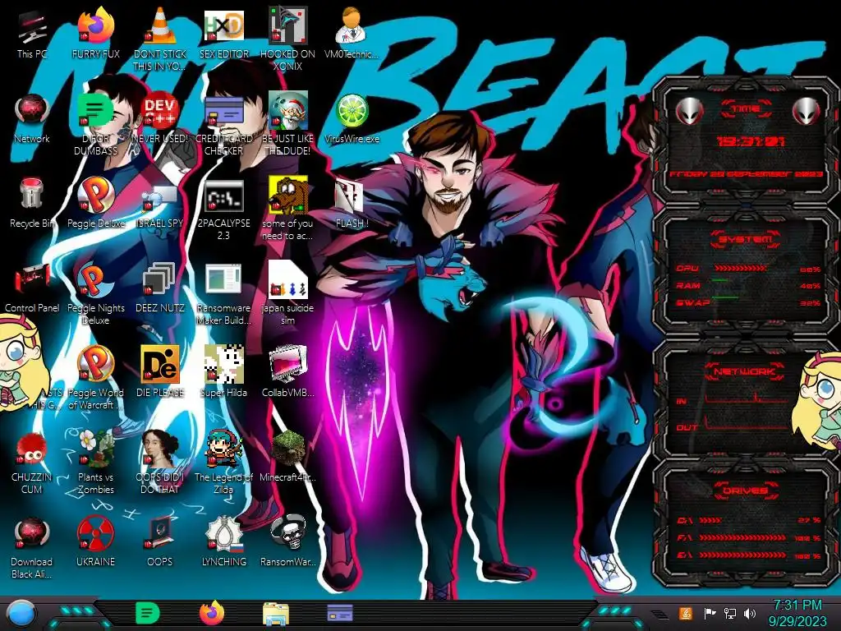Image resolution: width=841 pixels, height=631 pixels.
Task: Click the left alien head in Time widget
Action: [689, 112]
